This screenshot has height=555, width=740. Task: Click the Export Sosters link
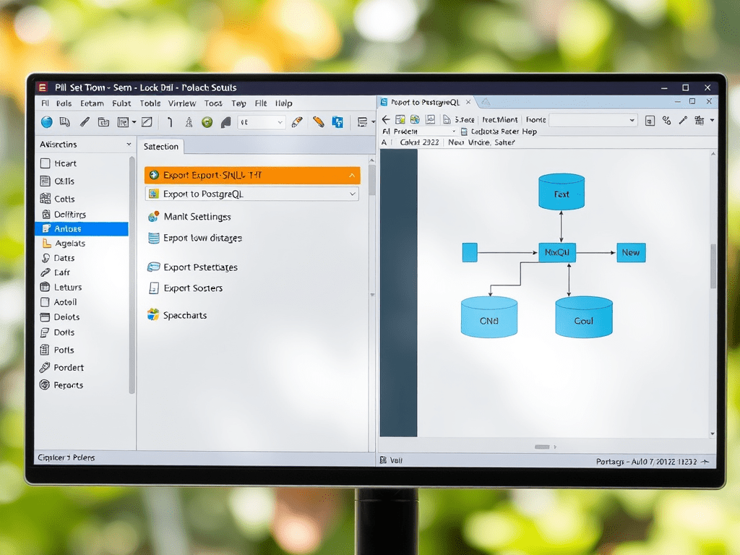pyautogui.click(x=193, y=288)
